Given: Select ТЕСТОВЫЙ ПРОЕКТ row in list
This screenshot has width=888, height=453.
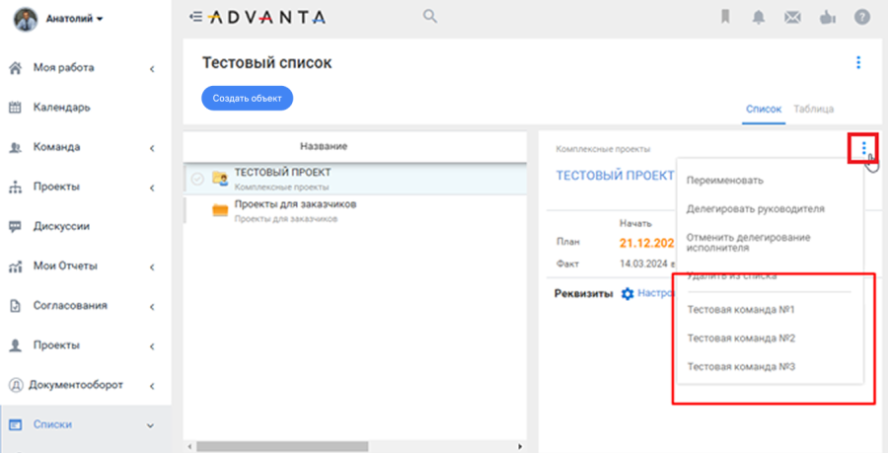Looking at the screenshot, I should 355,179.
